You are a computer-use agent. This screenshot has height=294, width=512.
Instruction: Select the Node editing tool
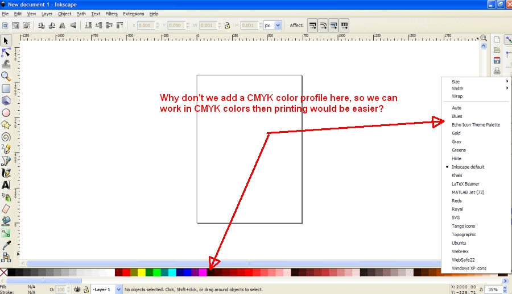pyautogui.click(x=6, y=52)
